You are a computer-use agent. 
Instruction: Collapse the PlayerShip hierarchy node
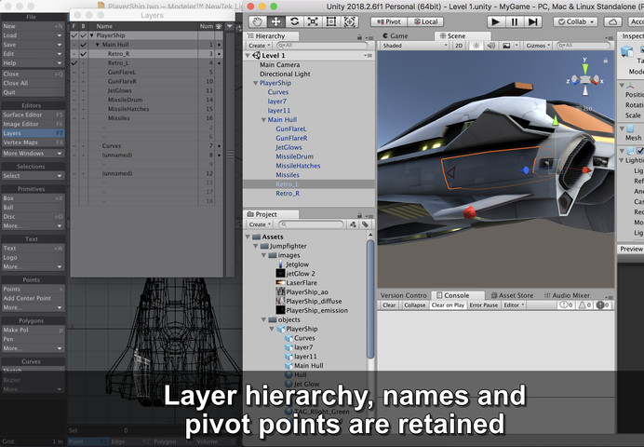[x=256, y=83]
